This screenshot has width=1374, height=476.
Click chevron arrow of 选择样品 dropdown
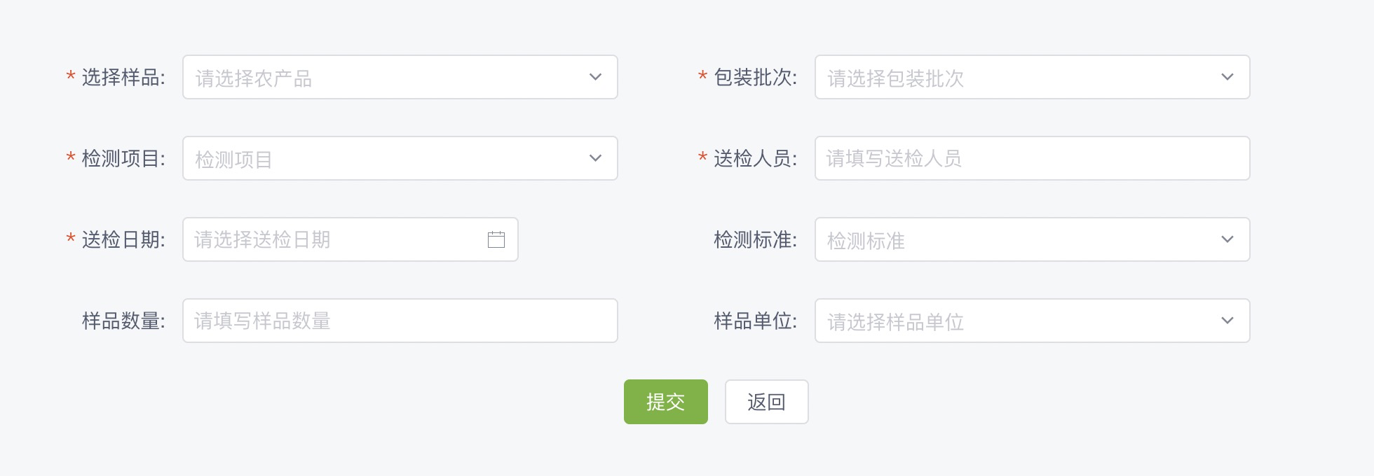click(x=595, y=77)
